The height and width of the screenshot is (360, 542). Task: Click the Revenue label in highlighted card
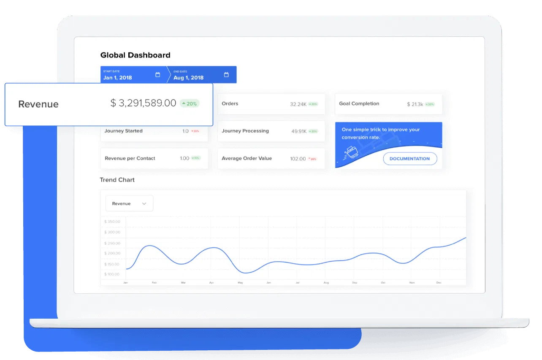point(38,104)
